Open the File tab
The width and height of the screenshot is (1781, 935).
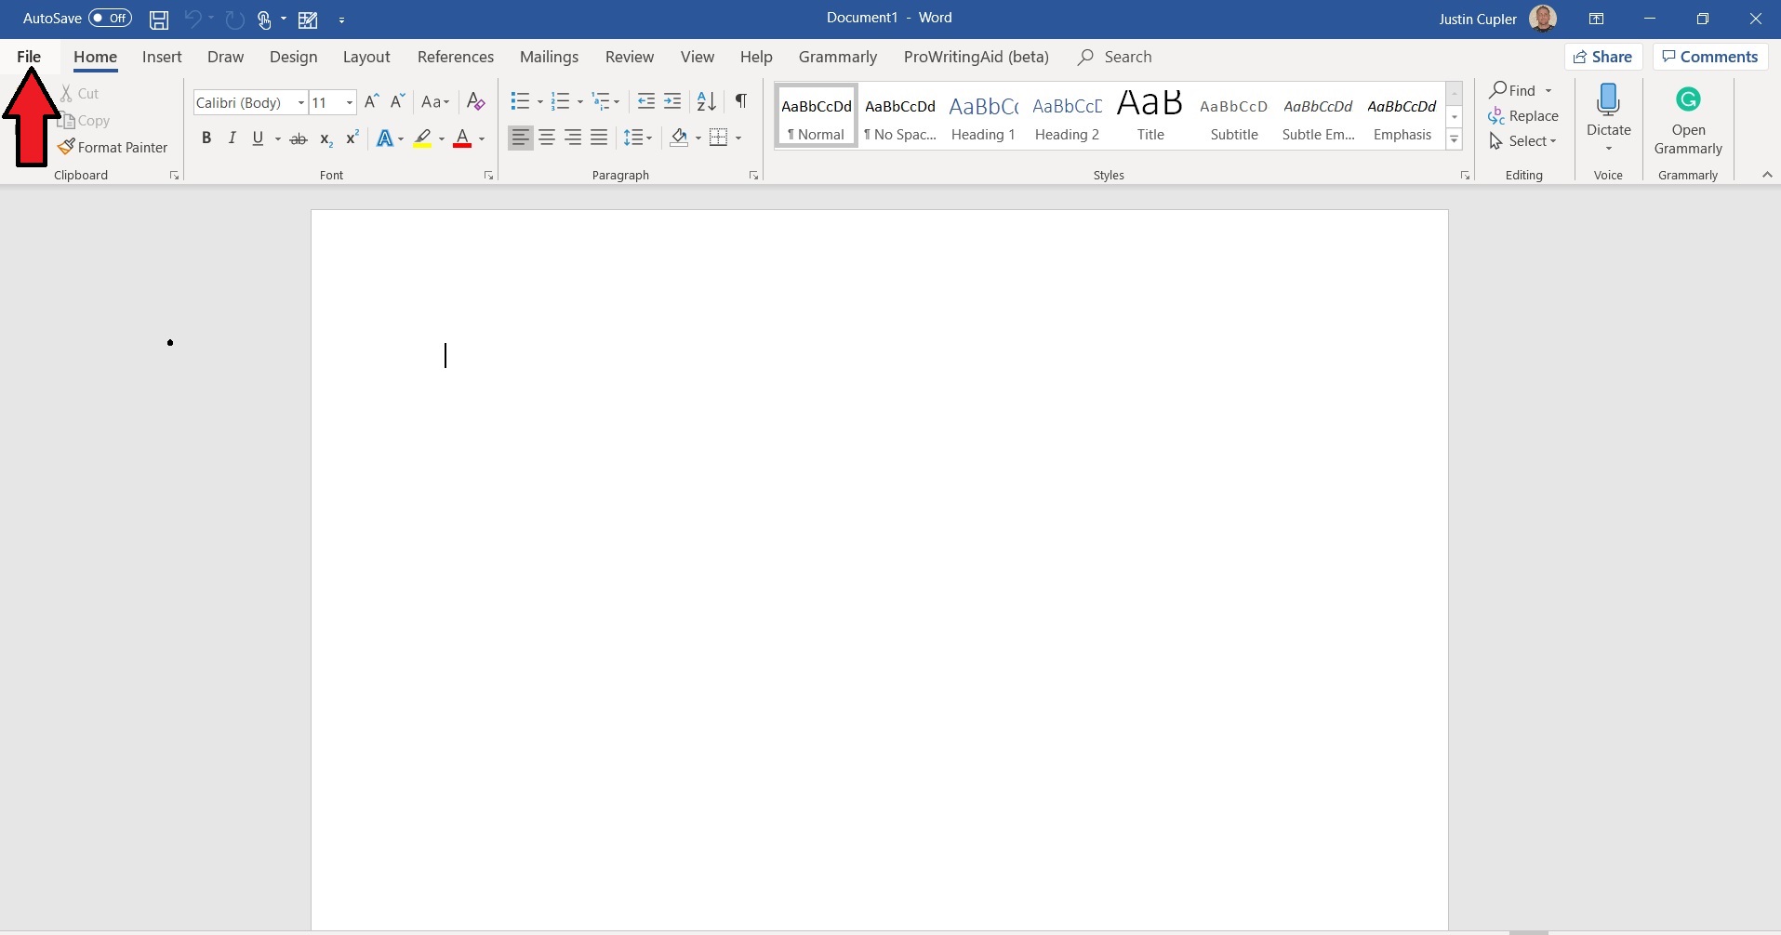(29, 57)
